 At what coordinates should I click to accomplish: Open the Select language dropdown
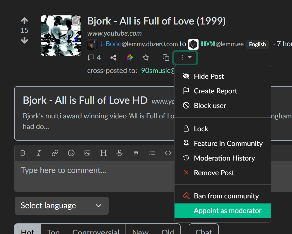click(62, 206)
